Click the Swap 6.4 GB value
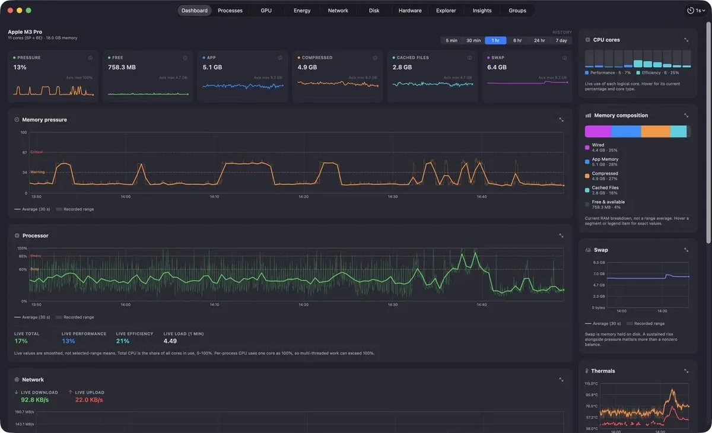Viewport: 712px width, 433px height. pyautogui.click(x=497, y=68)
